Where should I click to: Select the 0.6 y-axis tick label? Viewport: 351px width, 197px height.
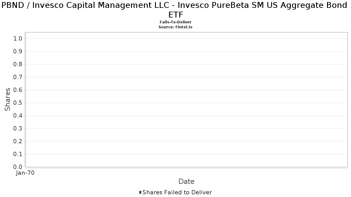(18, 90)
